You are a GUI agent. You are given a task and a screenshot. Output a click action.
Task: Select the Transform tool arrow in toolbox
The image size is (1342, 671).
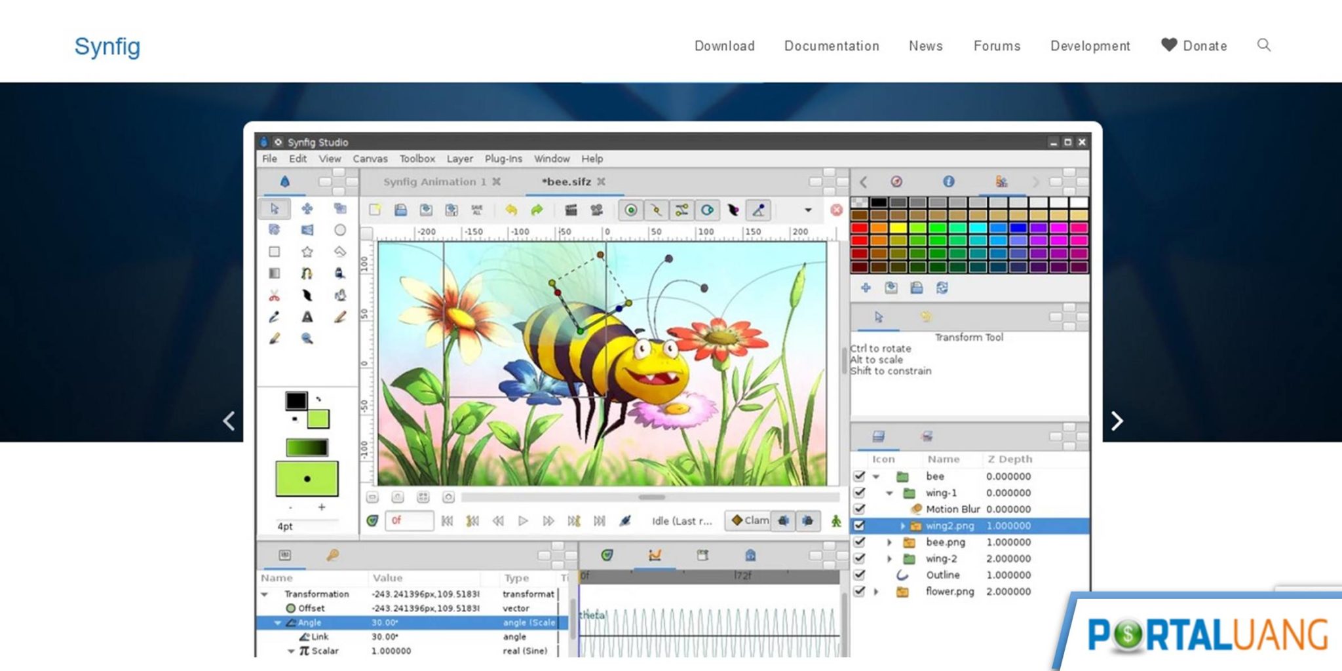click(x=275, y=208)
